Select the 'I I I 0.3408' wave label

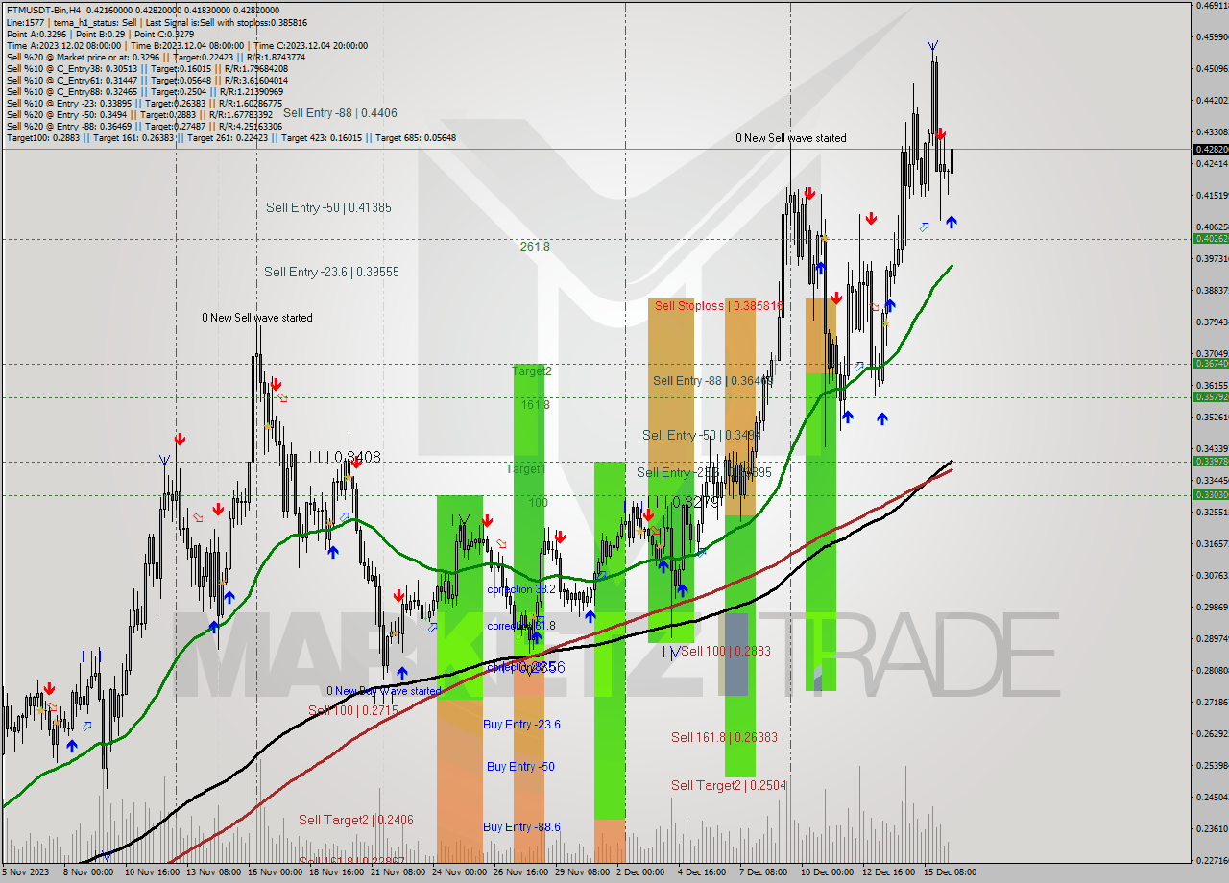click(345, 458)
